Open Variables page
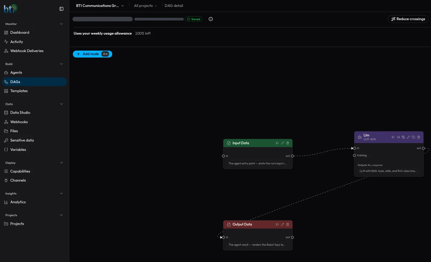The image size is (431, 262). pyautogui.click(x=34, y=150)
